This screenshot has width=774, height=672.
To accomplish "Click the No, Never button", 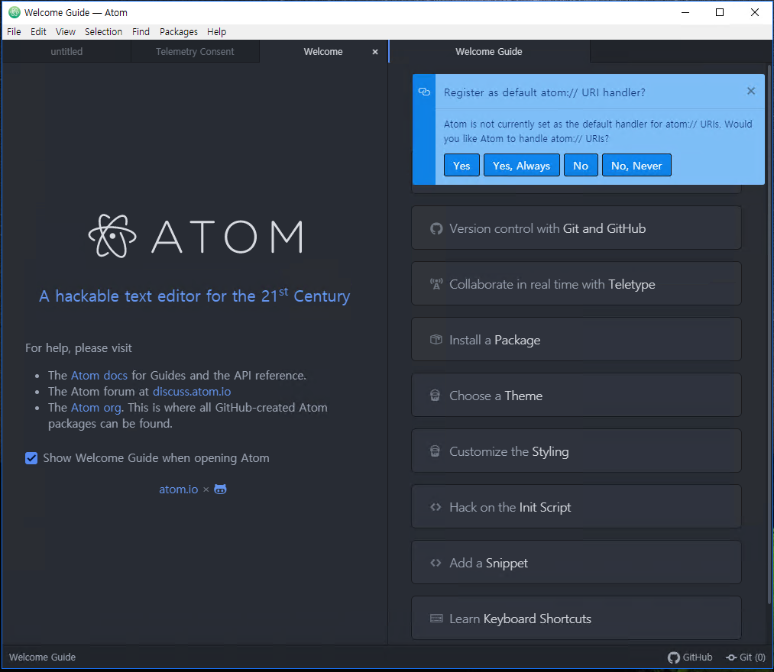I will click(636, 166).
